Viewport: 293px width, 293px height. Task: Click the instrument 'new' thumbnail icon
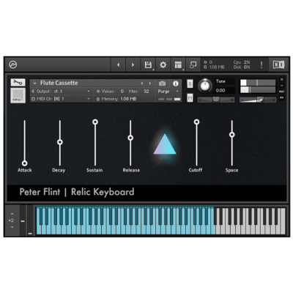coord(18,95)
